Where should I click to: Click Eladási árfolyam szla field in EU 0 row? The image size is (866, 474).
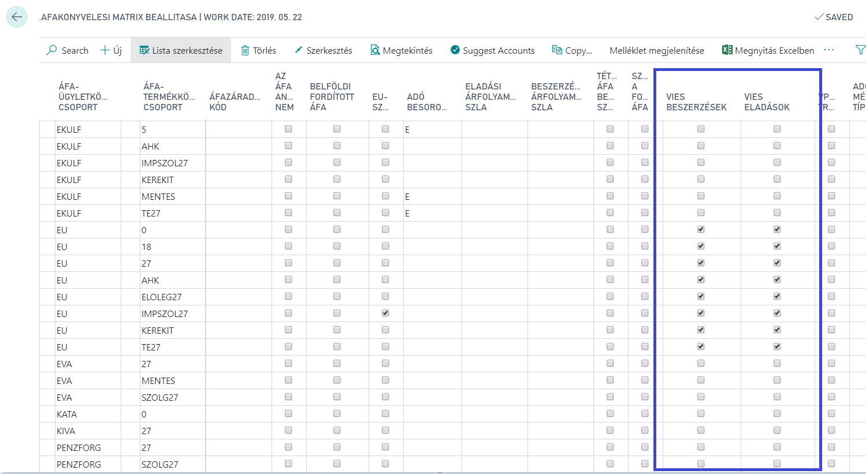[495, 230]
